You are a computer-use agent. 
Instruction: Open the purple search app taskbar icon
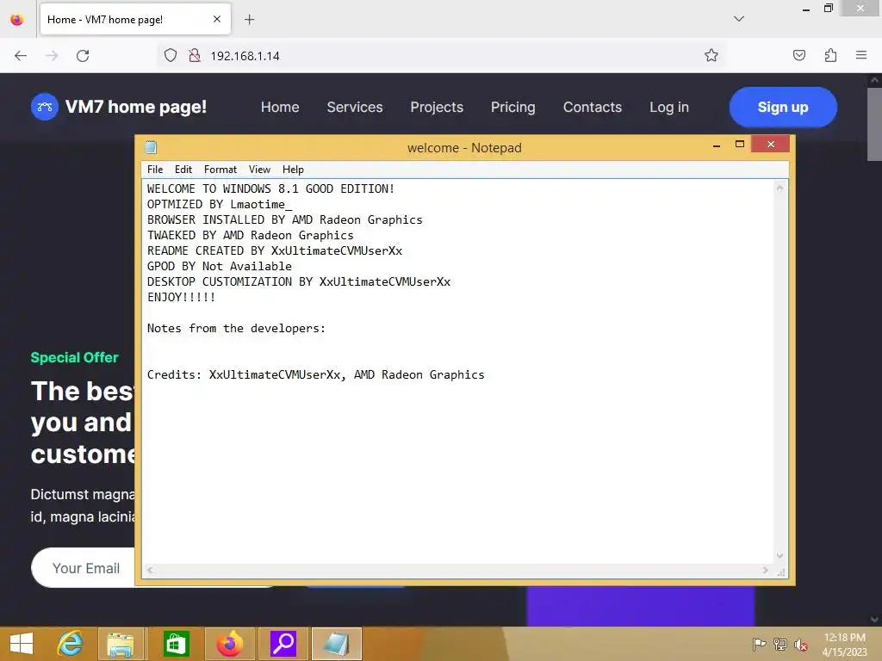point(283,644)
